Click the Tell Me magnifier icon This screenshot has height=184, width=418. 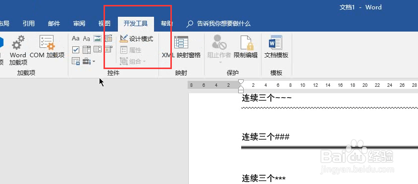tap(190, 24)
